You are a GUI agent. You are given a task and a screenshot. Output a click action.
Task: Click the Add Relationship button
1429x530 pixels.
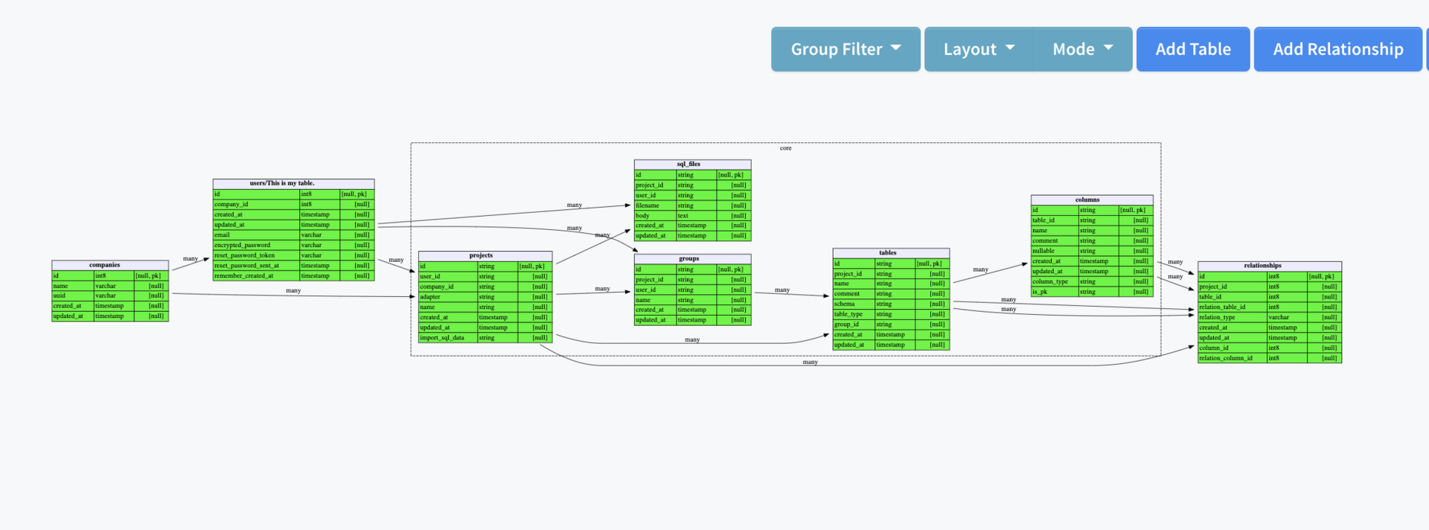1338,49
